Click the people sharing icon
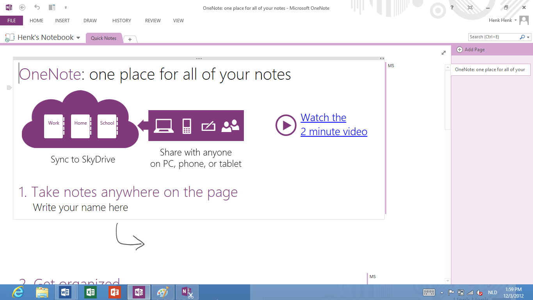The image size is (533, 300). 230,125
